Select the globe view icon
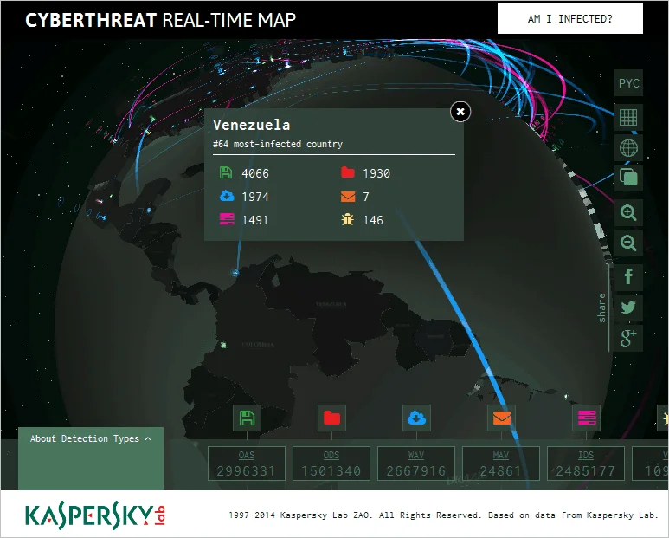Image resolution: width=669 pixels, height=538 pixels. tap(628, 148)
